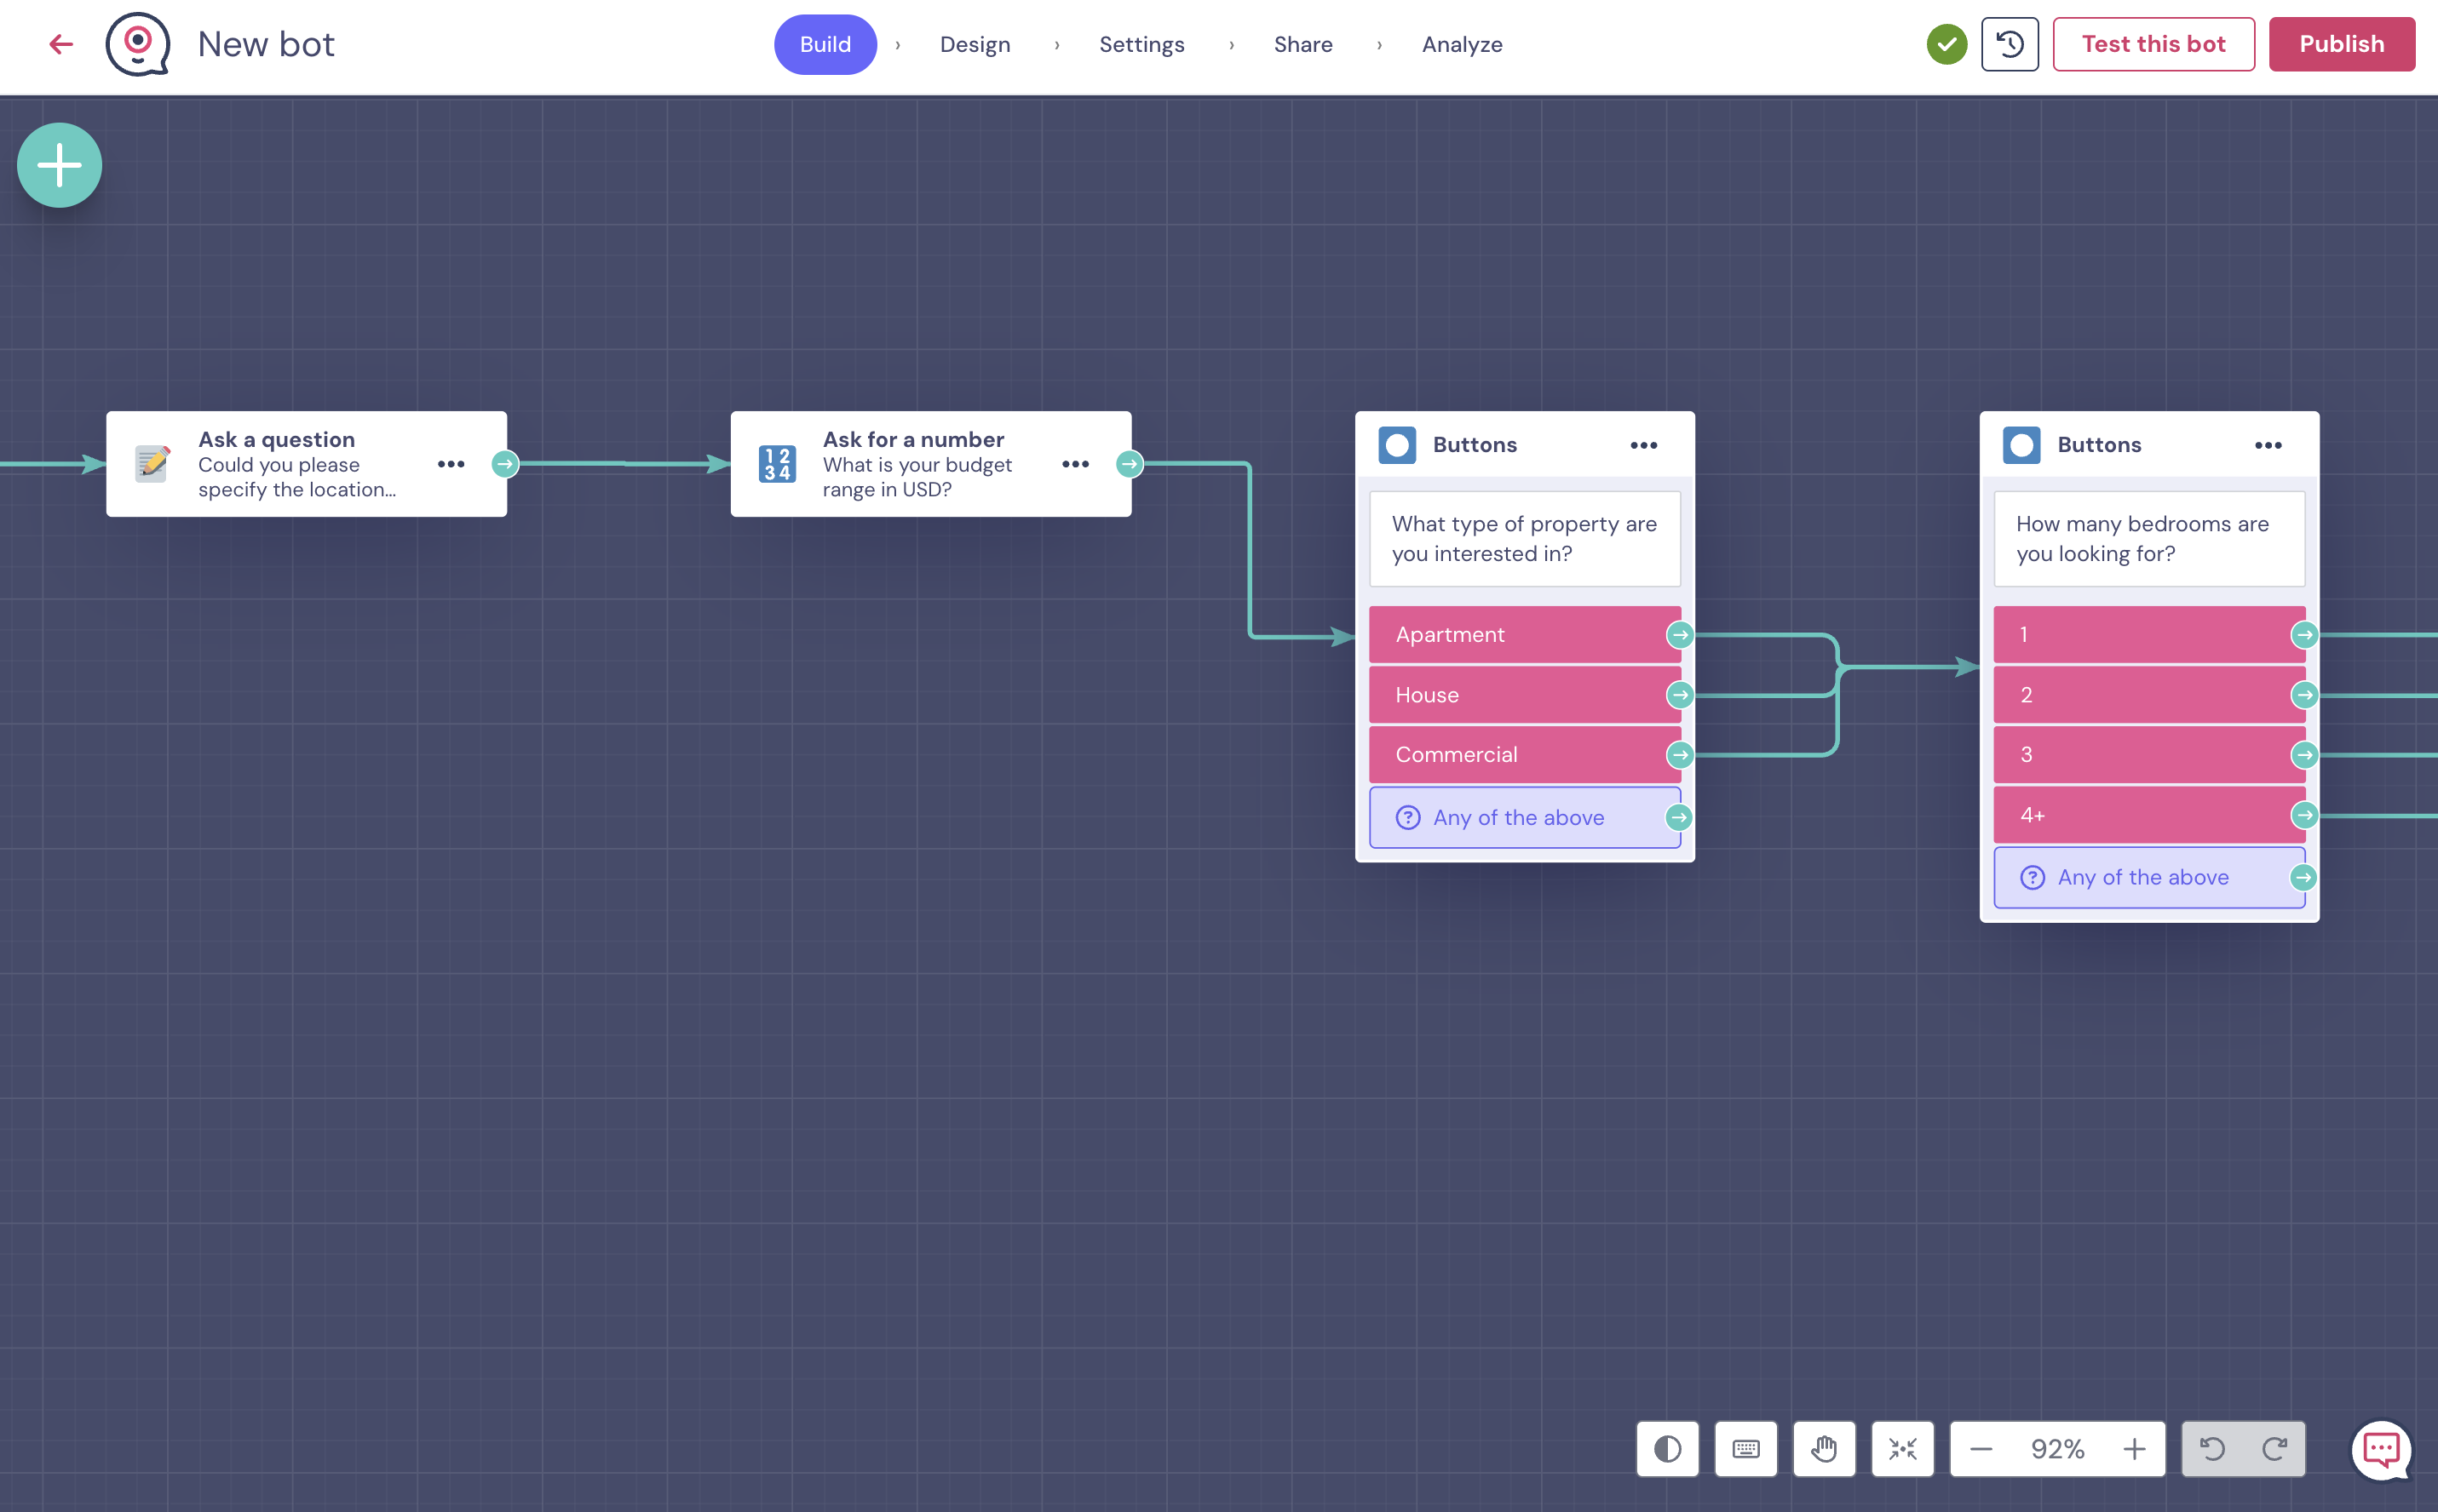The height and width of the screenshot is (1512, 2438).
Task: Click Test this bot button
Action: pos(2153,44)
